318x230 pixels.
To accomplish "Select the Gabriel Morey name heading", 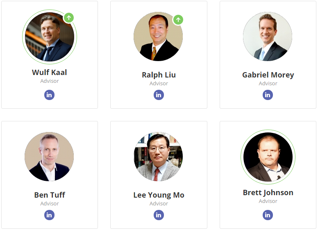I will point(268,75).
